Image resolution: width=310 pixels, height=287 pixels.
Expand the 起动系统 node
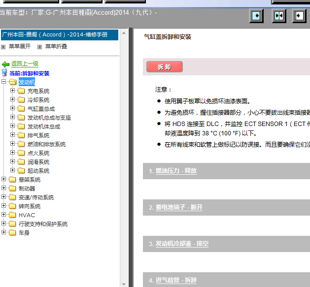coord(12,170)
